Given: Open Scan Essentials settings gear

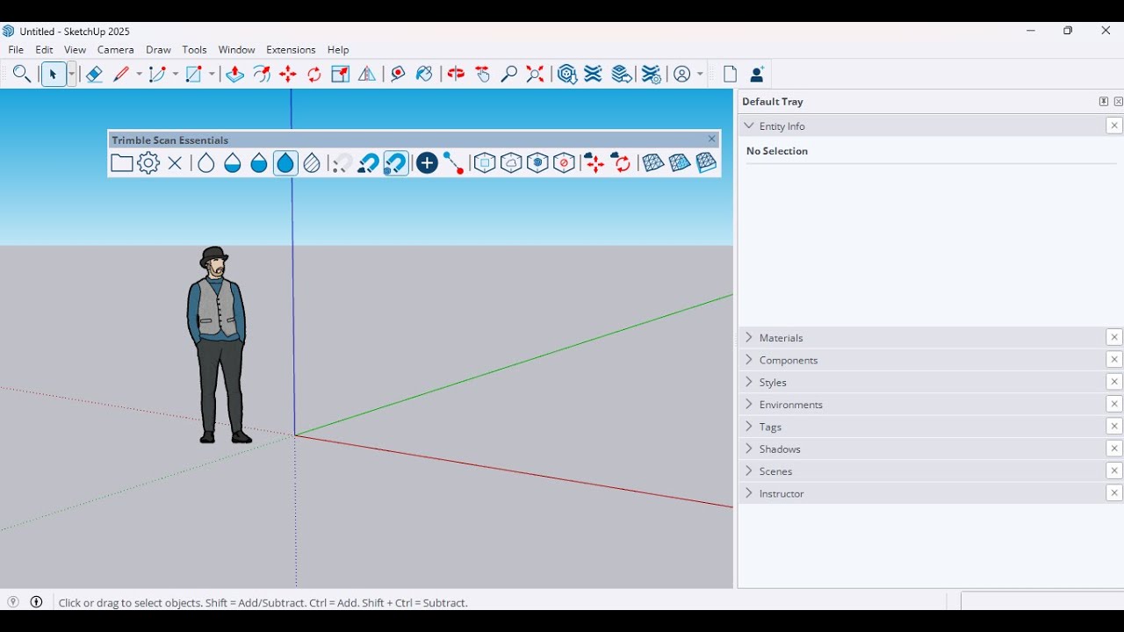Looking at the screenshot, I should tap(148, 163).
